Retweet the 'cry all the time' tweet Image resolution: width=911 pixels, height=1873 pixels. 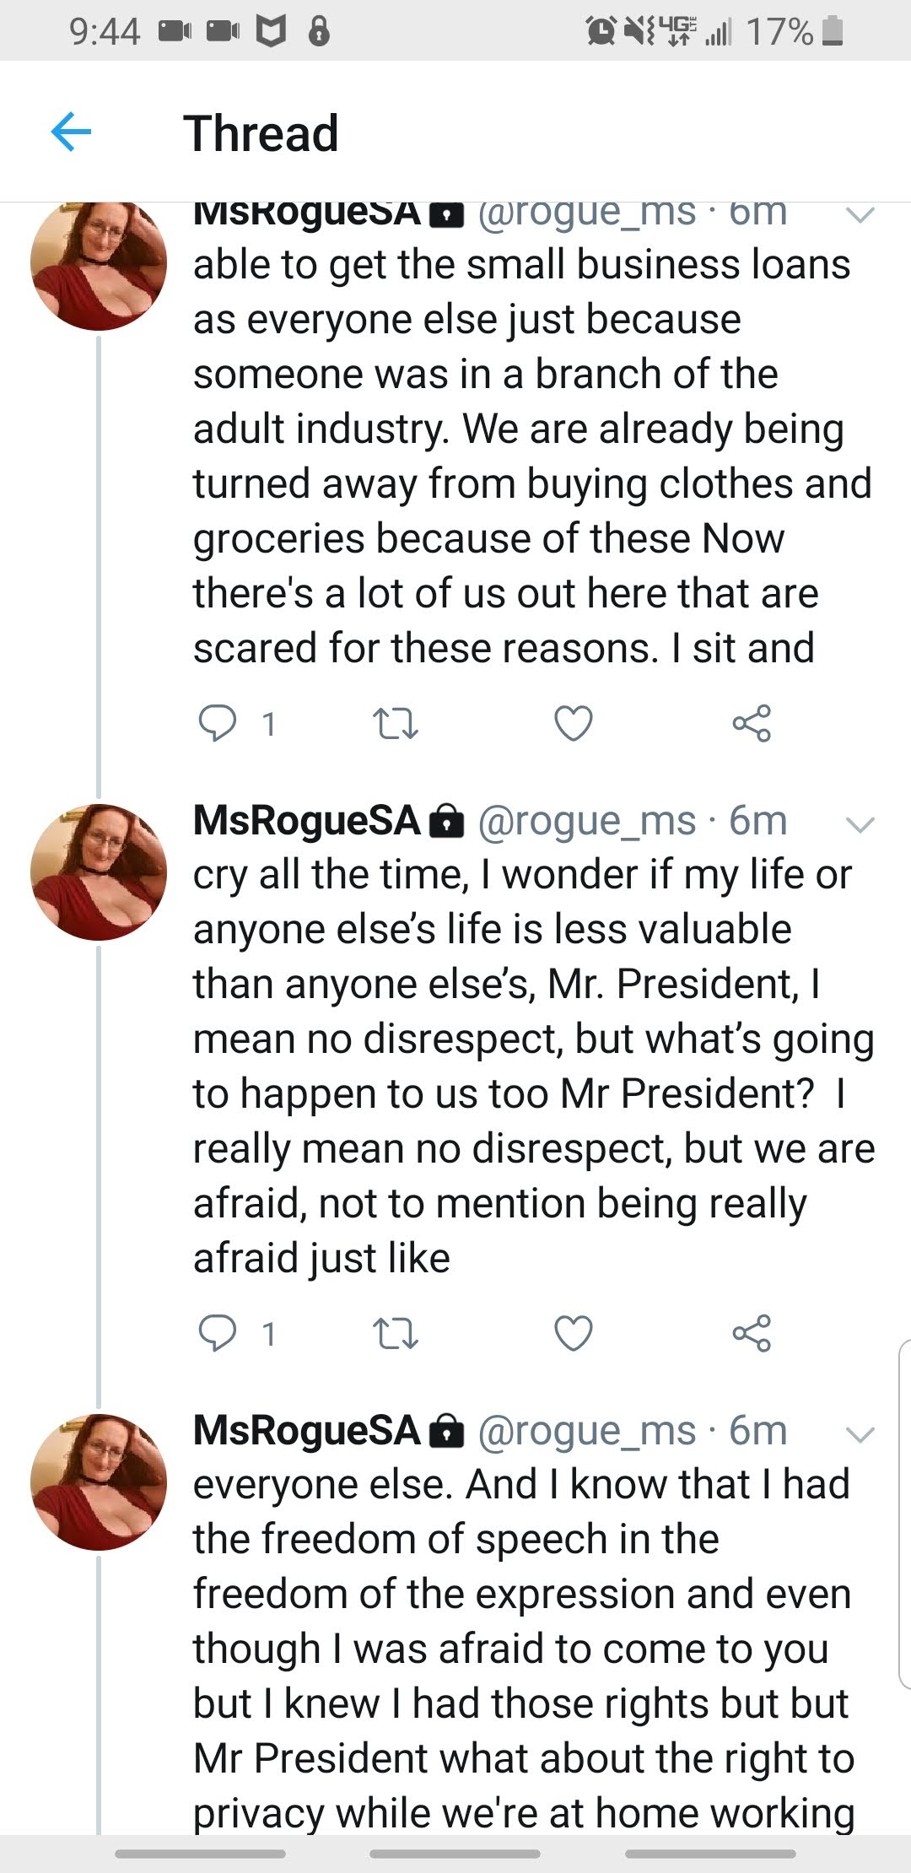[396, 1334]
